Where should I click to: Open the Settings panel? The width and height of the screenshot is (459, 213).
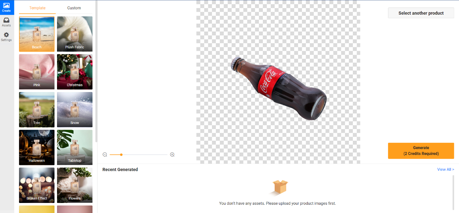(x=6, y=36)
